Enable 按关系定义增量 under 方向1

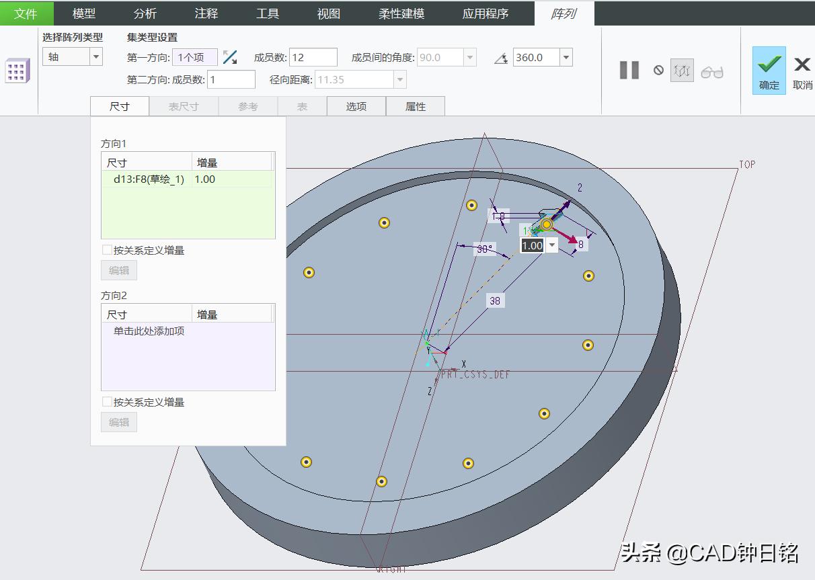coord(106,249)
